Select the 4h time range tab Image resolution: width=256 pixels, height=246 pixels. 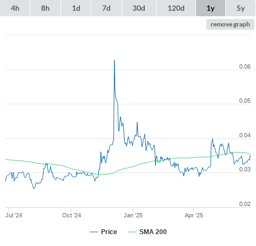(x=15, y=8)
